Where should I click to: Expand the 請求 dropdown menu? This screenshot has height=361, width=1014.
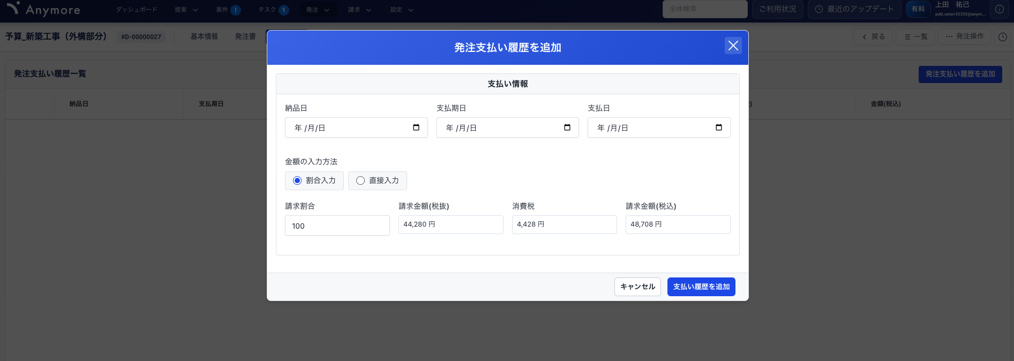[359, 10]
